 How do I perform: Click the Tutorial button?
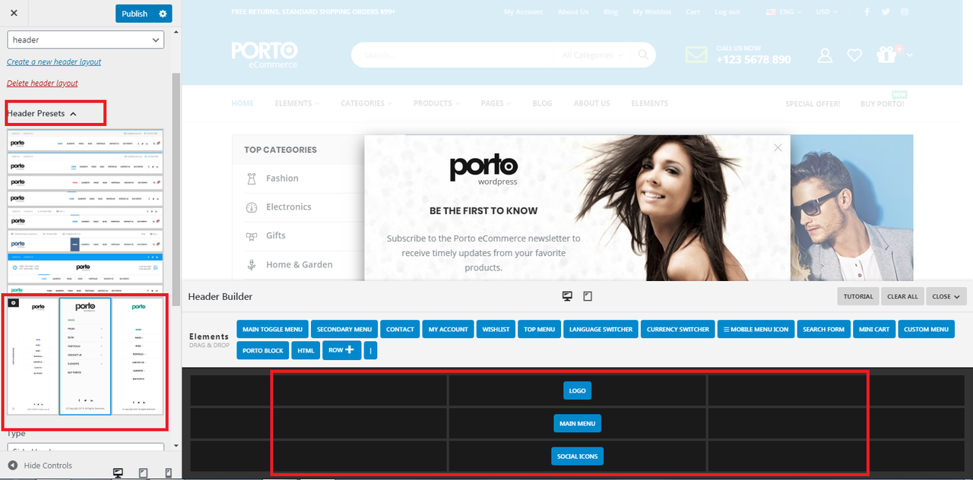[858, 296]
